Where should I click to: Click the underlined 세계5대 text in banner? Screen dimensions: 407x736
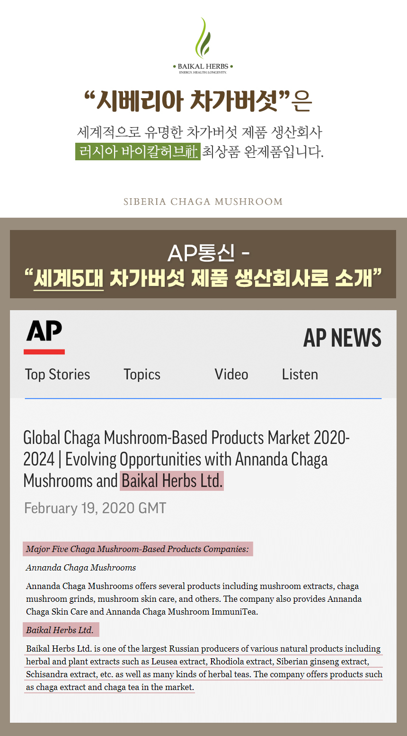[69, 278]
